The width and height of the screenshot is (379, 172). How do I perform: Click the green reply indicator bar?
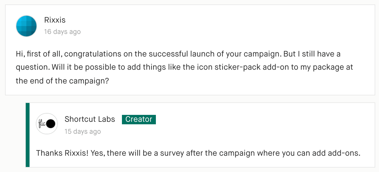[28, 135]
